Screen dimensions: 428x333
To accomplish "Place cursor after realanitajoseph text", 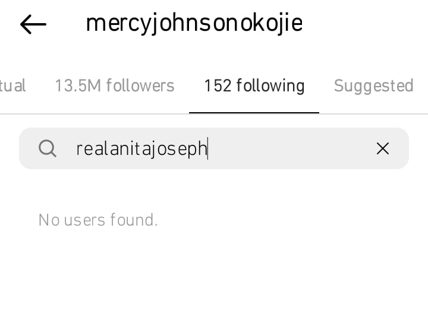I will point(207,149).
